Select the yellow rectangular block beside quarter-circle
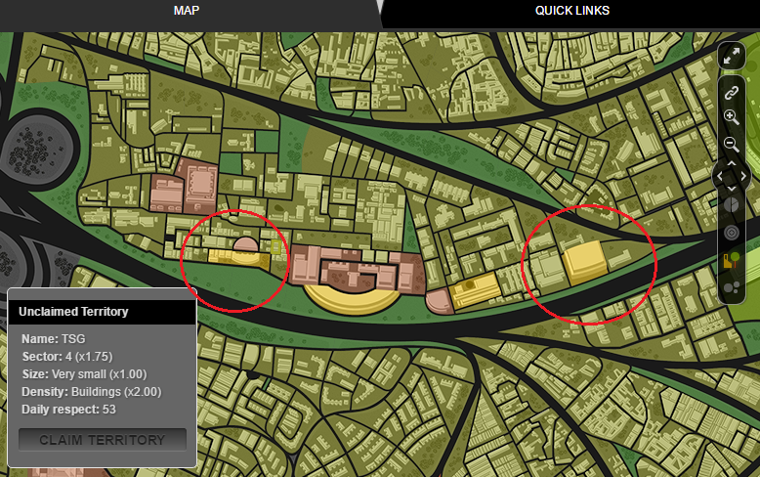This screenshot has height=477, width=760. tap(475, 289)
